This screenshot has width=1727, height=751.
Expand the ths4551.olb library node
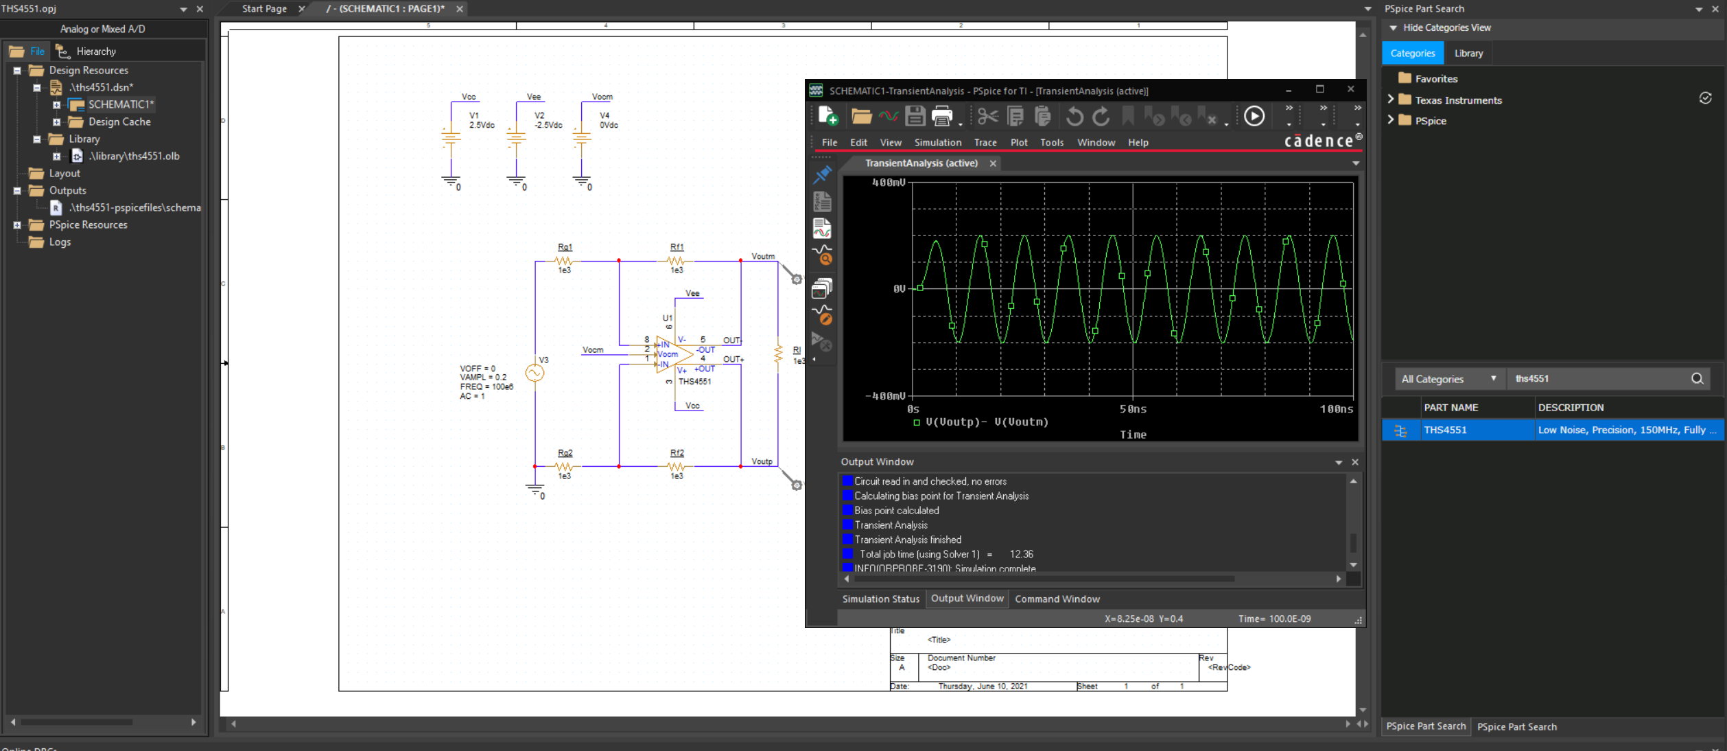[57, 157]
